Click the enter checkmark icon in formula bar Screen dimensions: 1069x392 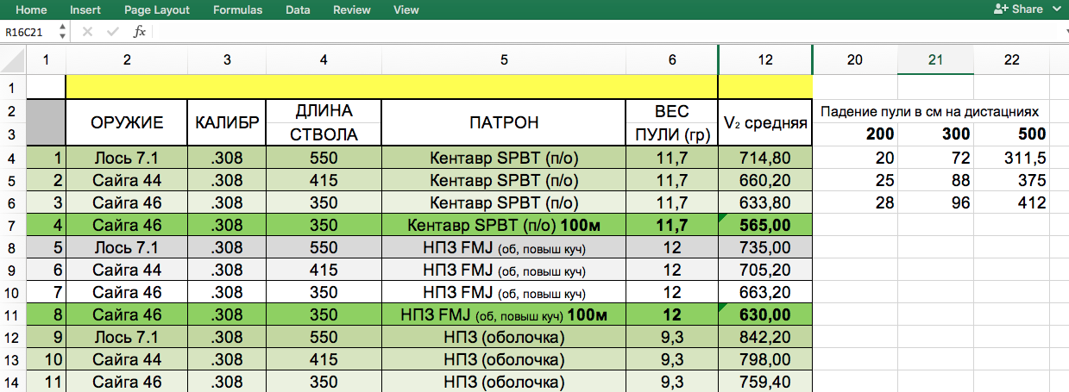click(x=112, y=32)
